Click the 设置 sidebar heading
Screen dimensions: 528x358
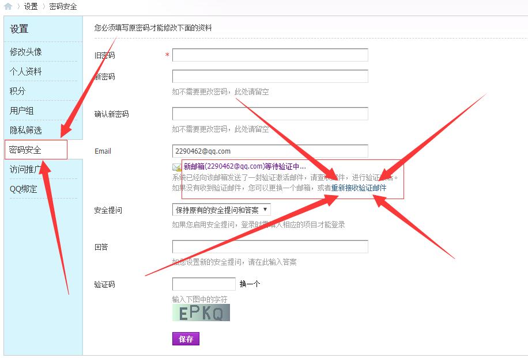19,29
